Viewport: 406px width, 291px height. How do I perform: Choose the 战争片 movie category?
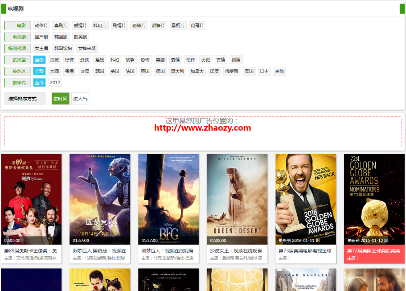click(158, 26)
